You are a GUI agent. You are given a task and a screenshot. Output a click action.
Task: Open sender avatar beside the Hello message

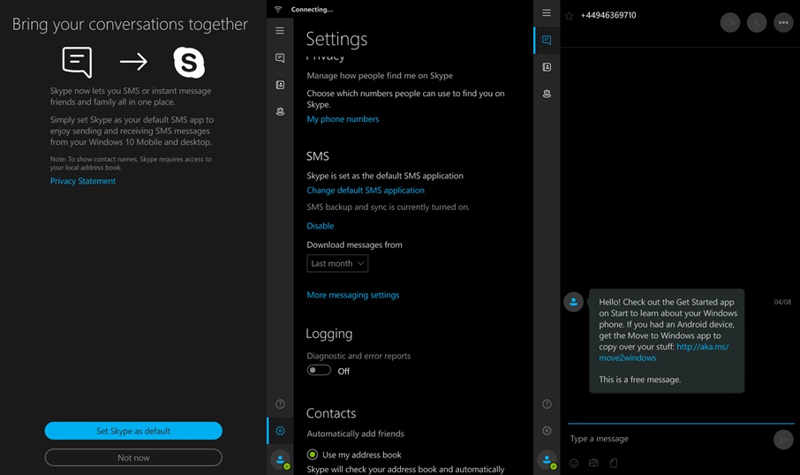[x=573, y=302]
